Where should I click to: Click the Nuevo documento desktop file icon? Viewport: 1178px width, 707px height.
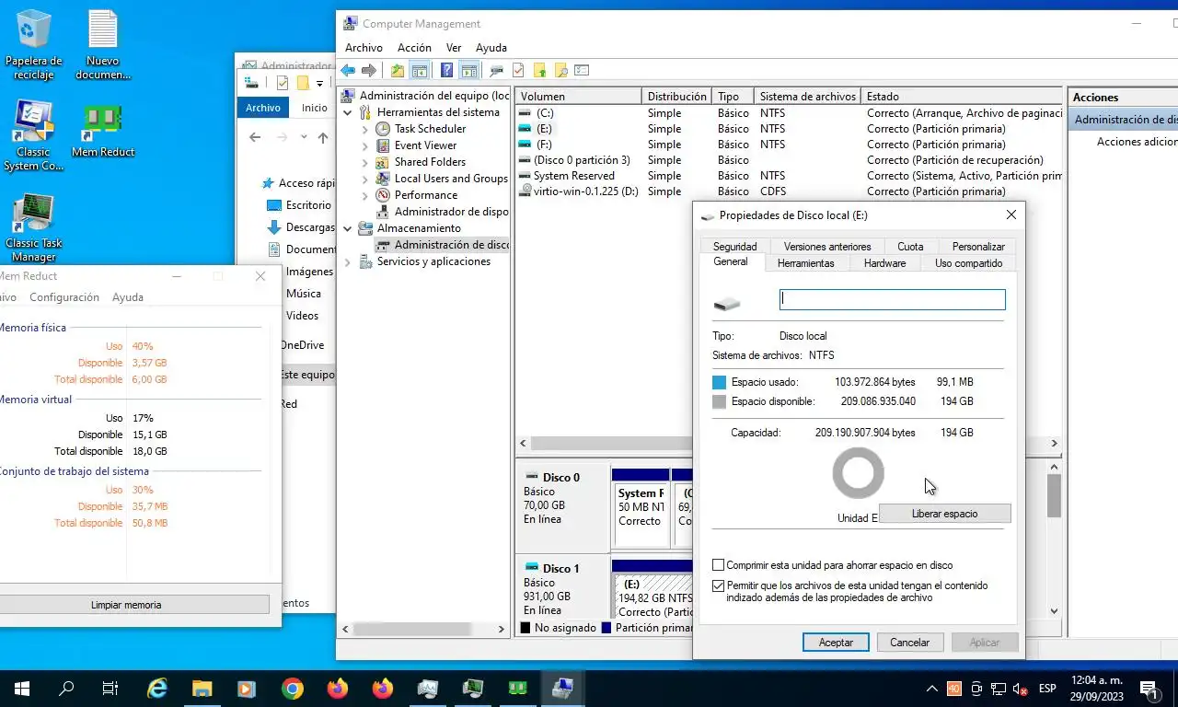click(103, 45)
